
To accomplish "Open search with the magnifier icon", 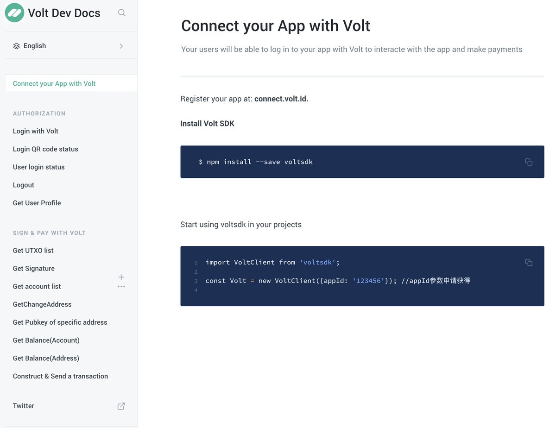I will coord(122,13).
